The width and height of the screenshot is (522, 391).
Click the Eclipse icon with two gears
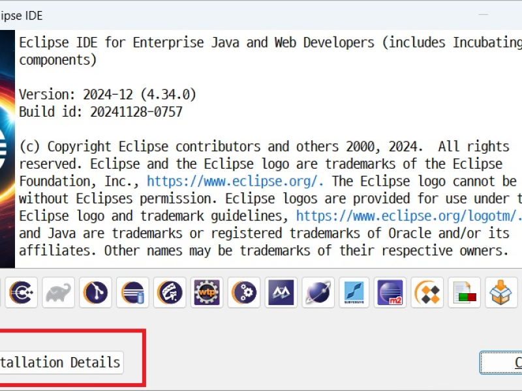(244, 293)
